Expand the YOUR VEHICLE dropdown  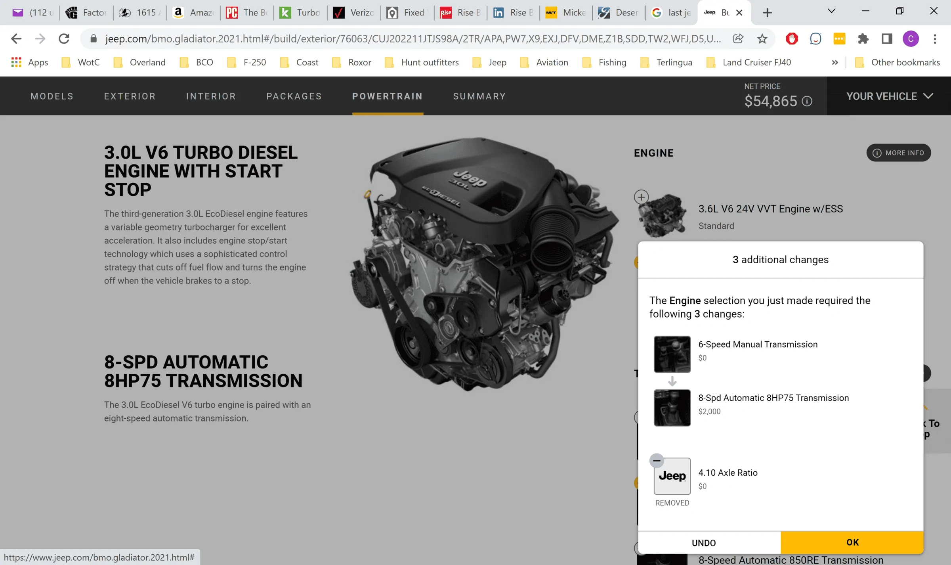889,96
